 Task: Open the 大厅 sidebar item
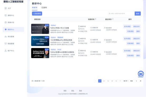[8, 8]
